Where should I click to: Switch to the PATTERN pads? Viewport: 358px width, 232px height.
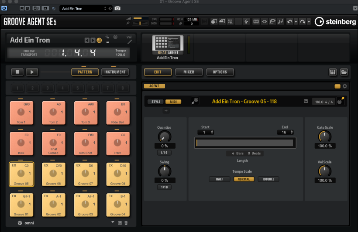coord(85,72)
